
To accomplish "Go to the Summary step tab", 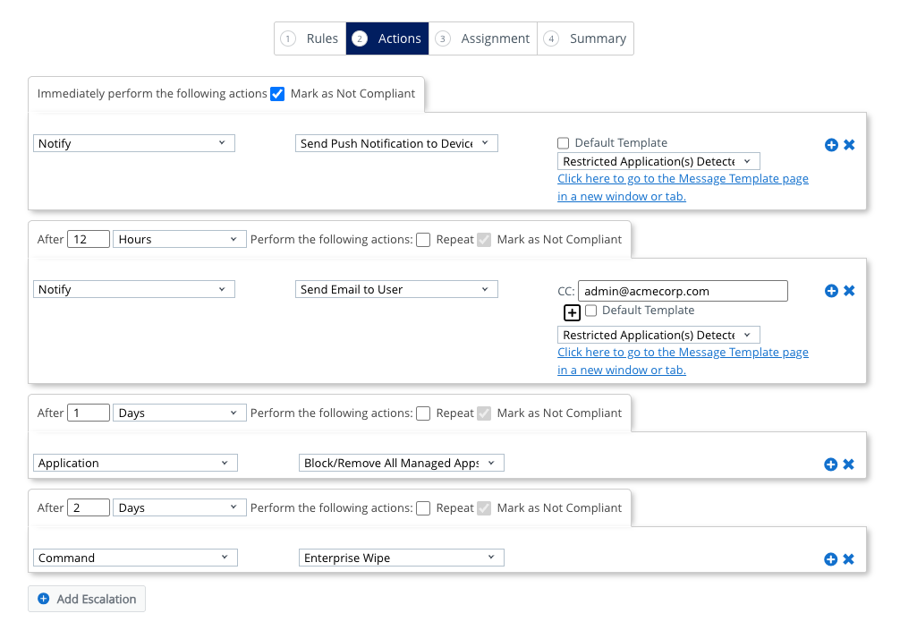I will pyautogui.click(x=586, y=38).
